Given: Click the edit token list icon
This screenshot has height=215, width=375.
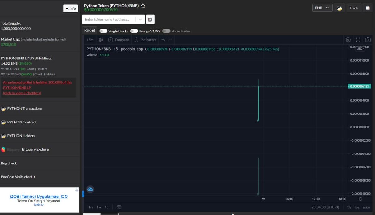Looking at the screenshot, I should pyautogui.click(x=150, y=19).
